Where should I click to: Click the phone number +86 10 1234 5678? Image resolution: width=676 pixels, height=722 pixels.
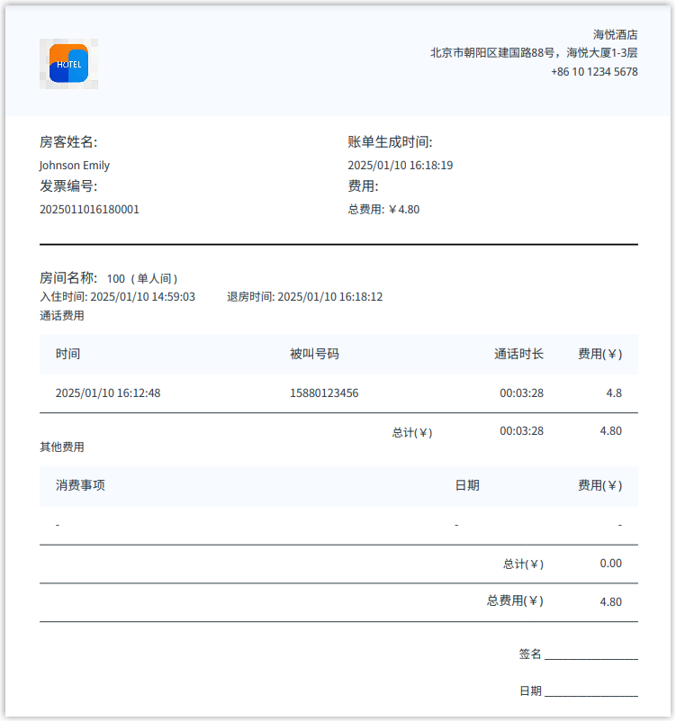pos(594,72)
